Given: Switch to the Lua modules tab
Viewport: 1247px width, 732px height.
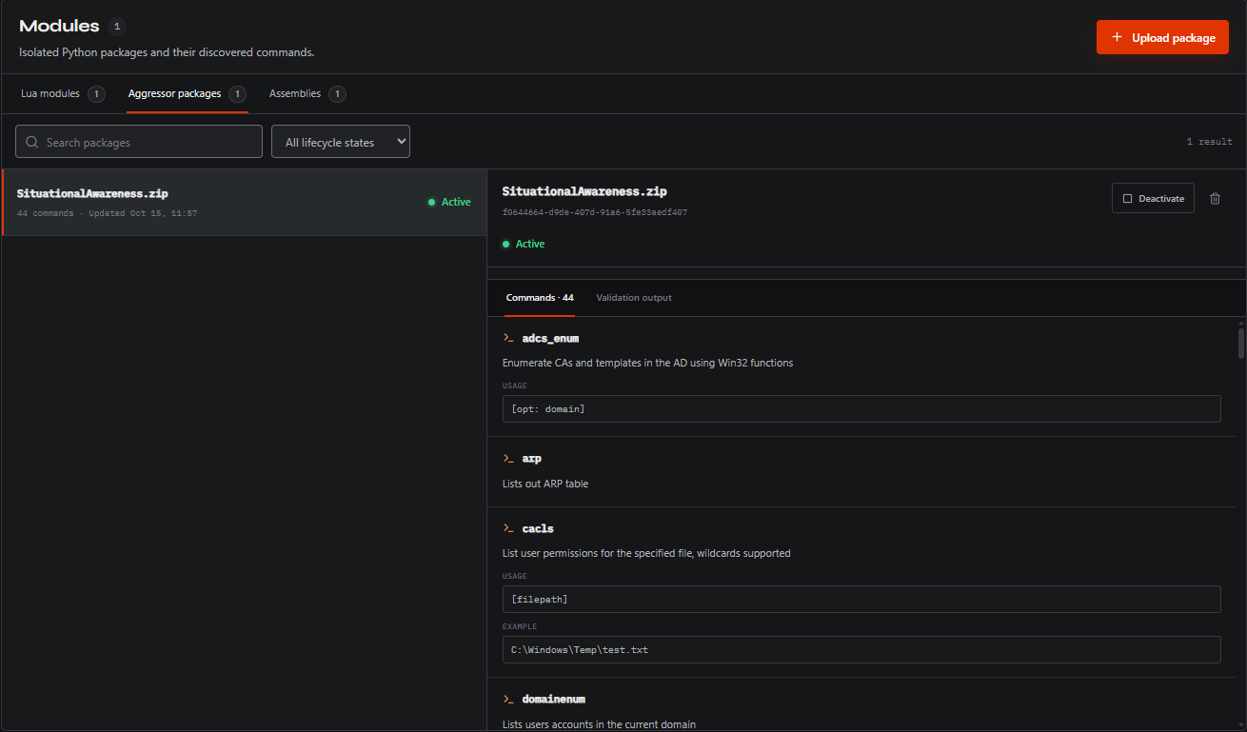Looking at the screenshot, I should click(63, 93).
